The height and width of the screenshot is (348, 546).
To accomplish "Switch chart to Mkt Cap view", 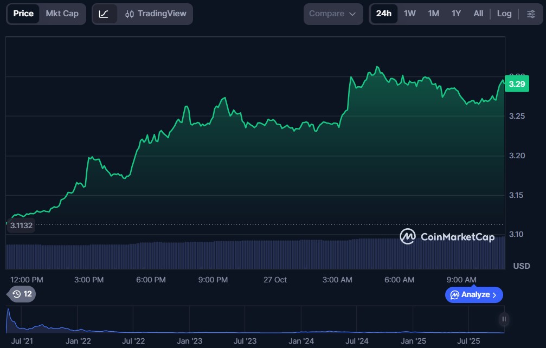I will (x=62, y=14).
